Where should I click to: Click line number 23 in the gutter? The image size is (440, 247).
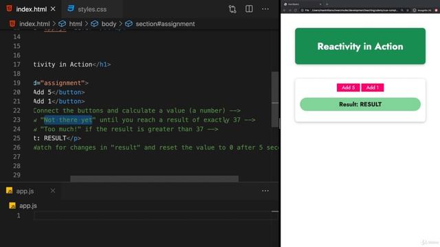point(16,120)
